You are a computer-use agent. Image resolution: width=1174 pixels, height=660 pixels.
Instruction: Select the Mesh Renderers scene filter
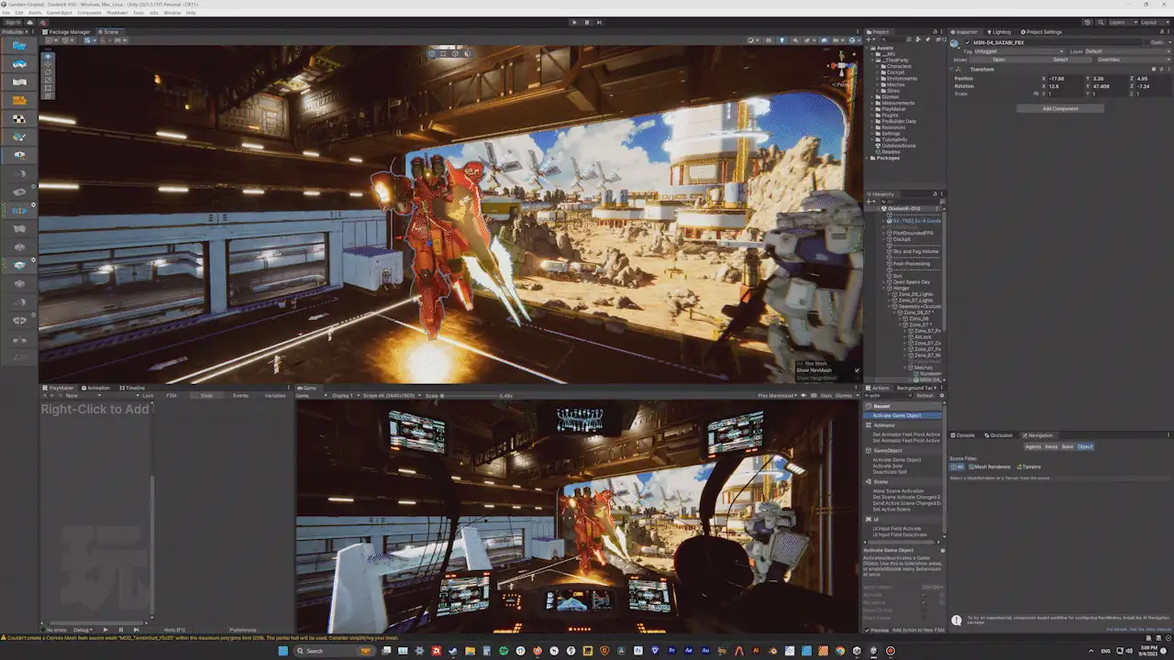[x=990, y=467]
